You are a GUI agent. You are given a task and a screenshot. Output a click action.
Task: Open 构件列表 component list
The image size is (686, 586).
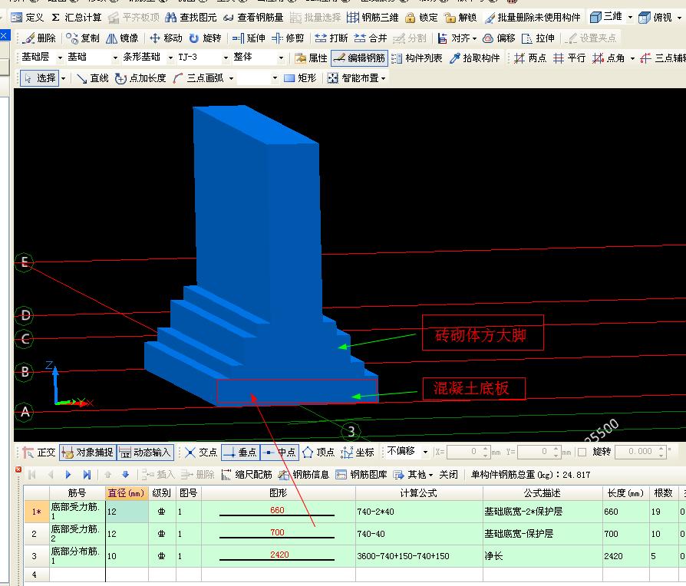point(417,58)
